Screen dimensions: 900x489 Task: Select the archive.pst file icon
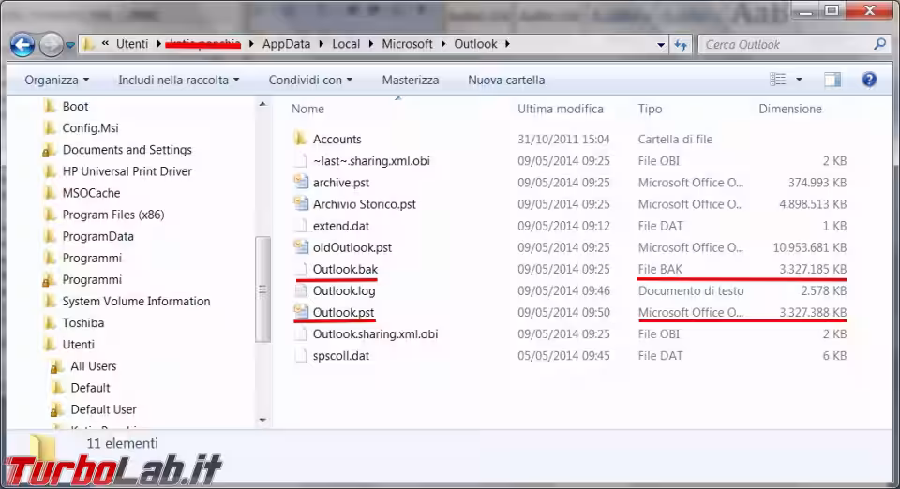pyautogui.click(x=301, y=183)
